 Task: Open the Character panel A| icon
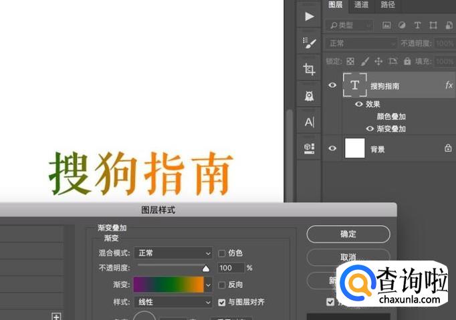click(309, 122)
